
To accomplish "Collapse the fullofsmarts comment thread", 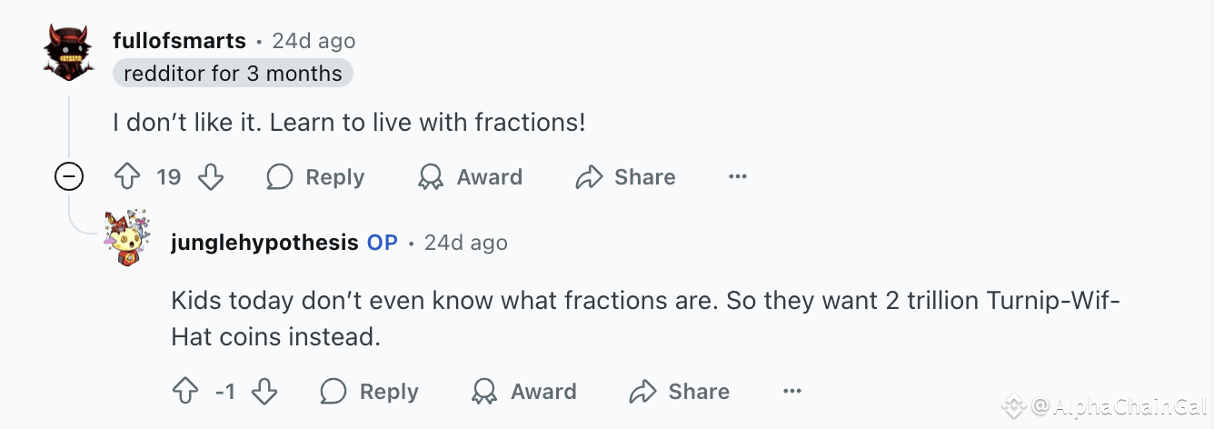I will (70, 176).
